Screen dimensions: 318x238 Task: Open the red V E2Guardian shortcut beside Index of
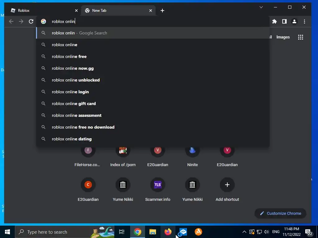point(157,150)
